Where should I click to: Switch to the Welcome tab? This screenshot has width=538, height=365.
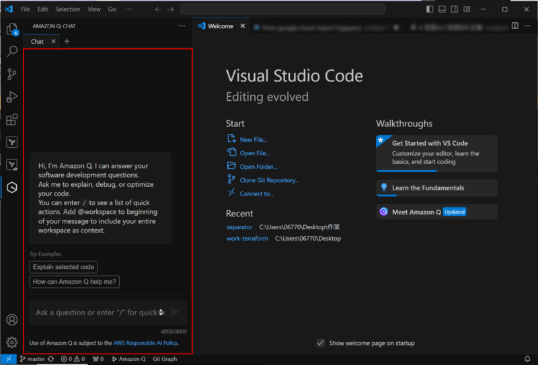click(x=220, y=26)
